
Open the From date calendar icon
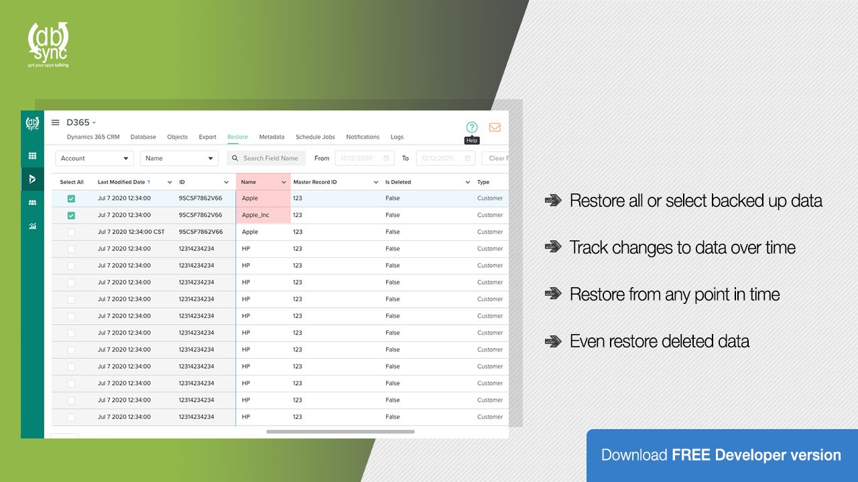point(386,159)
